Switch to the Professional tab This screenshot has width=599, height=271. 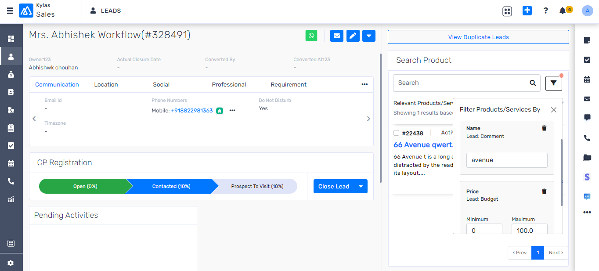coord(229,84)
